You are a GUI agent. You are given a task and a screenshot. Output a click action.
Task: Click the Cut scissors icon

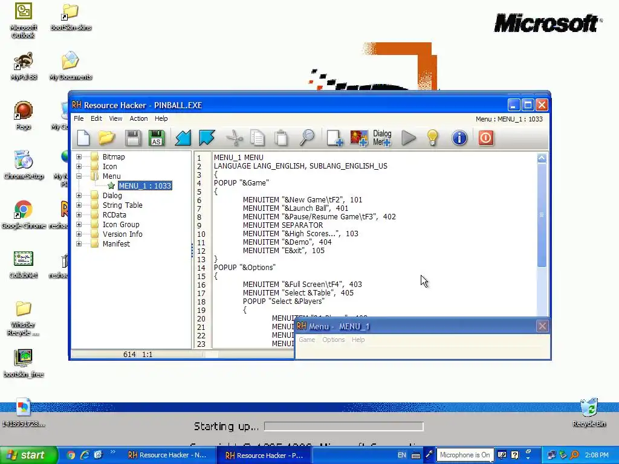234,138
